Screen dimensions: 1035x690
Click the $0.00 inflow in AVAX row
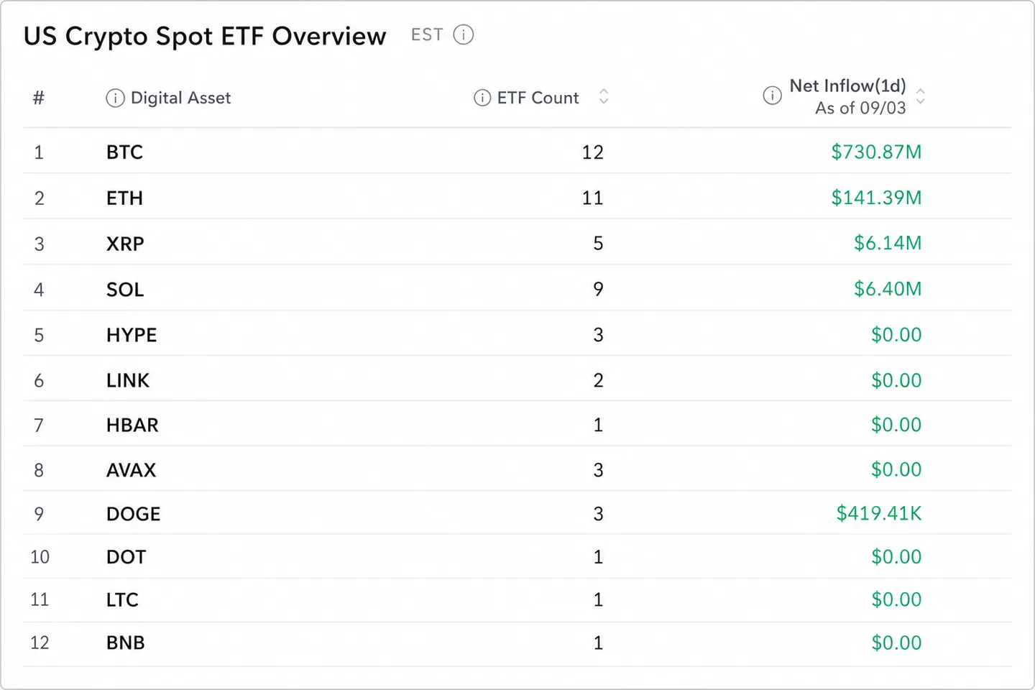896,469
